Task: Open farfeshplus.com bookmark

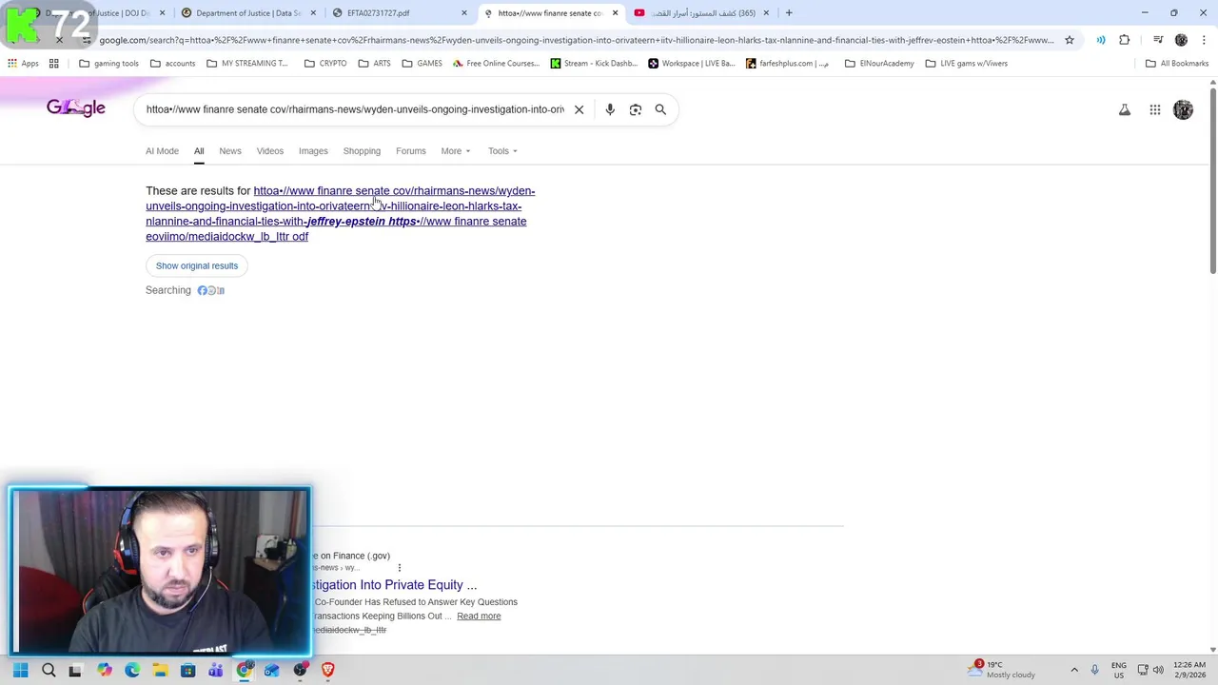Action: pyautogui.click(x=787, y=64)
